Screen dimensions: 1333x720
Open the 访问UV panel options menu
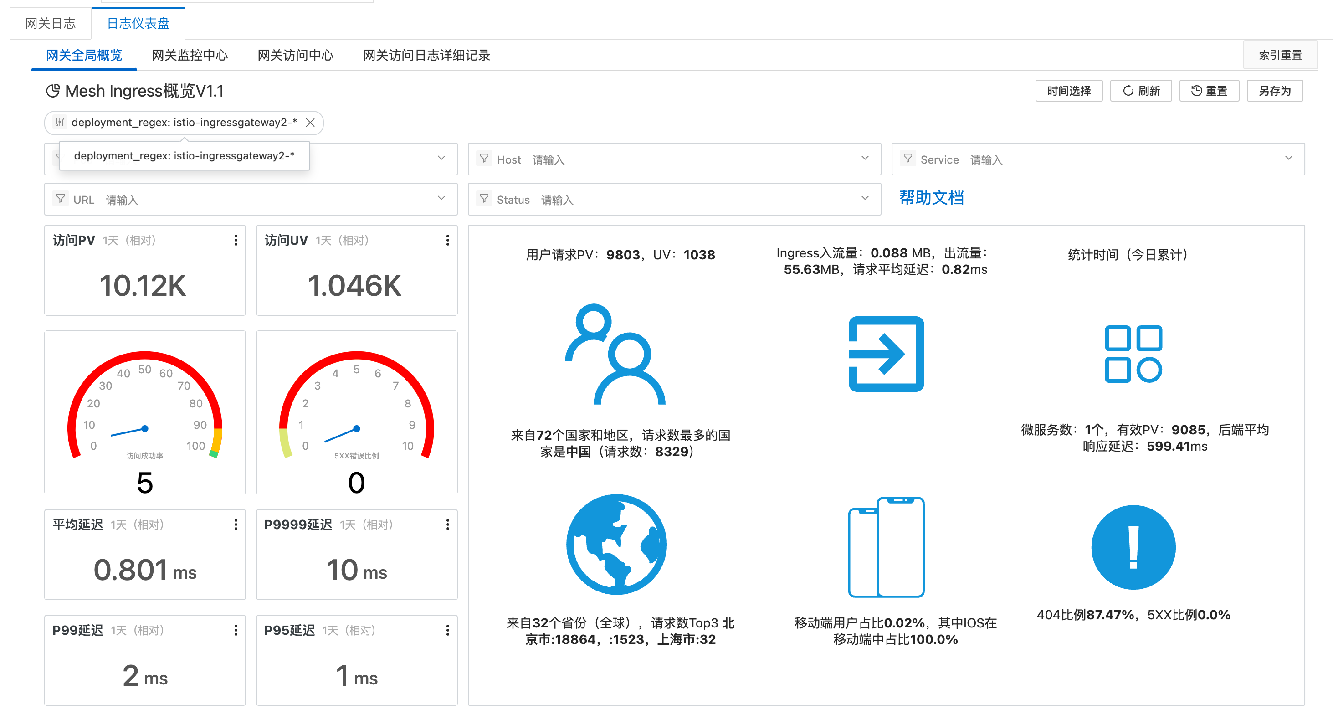tap(448, 240)
